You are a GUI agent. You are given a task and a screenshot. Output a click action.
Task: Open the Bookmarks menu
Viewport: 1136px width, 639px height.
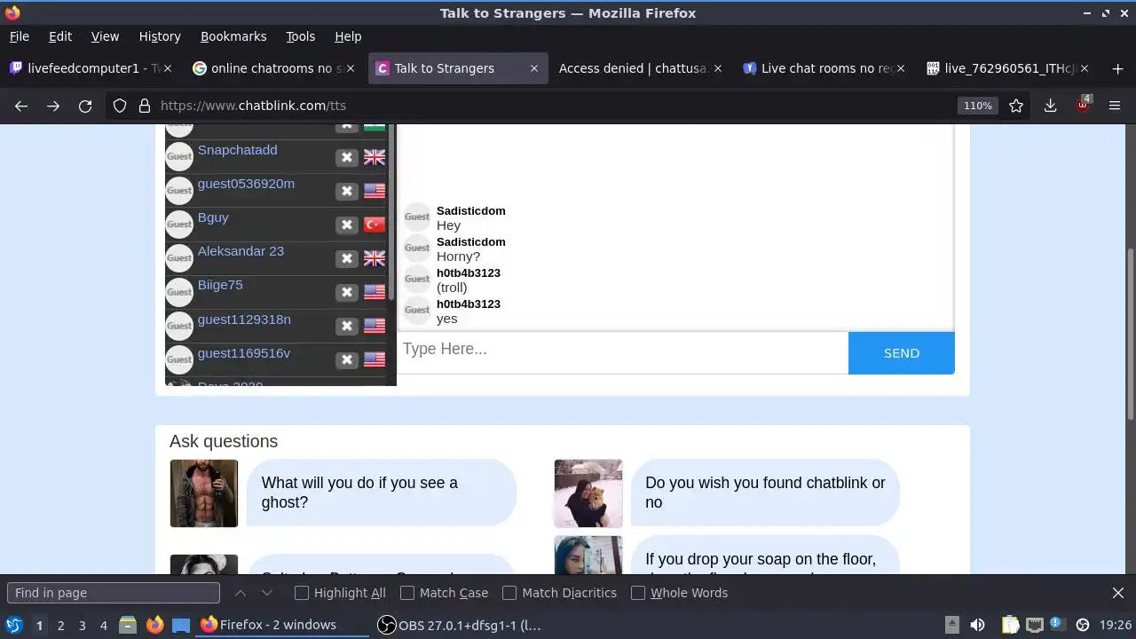click(233, 36)
